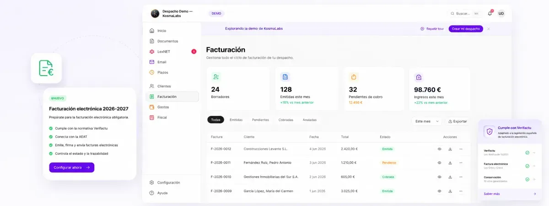Click client Construcciones Levante S.L.
The height and width of the screenshot is (206, 549).
(266, 149)
